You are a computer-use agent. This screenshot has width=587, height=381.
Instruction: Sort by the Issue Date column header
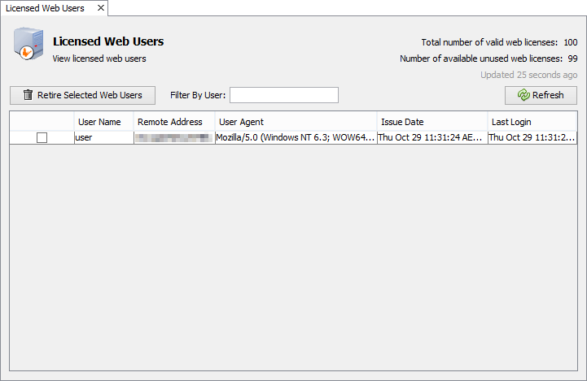(x=431, y=122)
